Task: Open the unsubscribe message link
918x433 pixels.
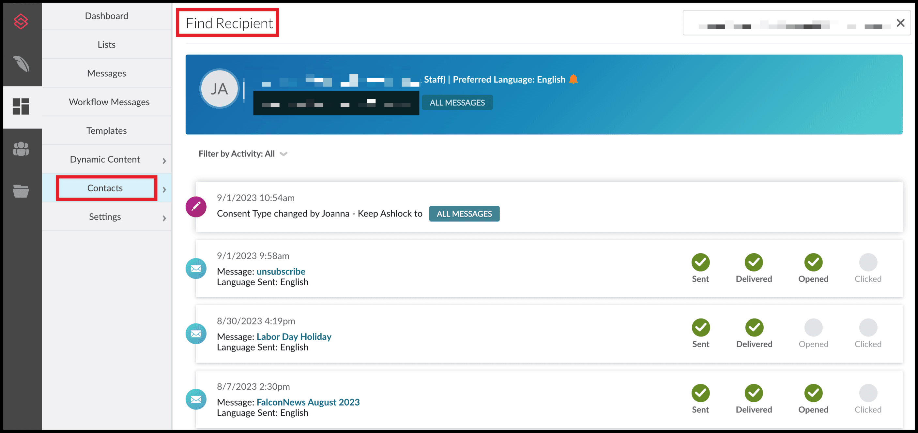Action: pos(281,271)
